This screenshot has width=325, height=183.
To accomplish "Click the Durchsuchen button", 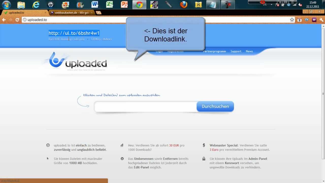I will (215, 106).
